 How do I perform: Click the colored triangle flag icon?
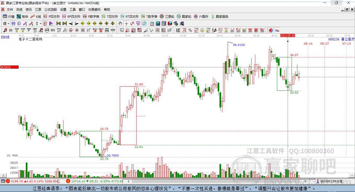point(51,24)
